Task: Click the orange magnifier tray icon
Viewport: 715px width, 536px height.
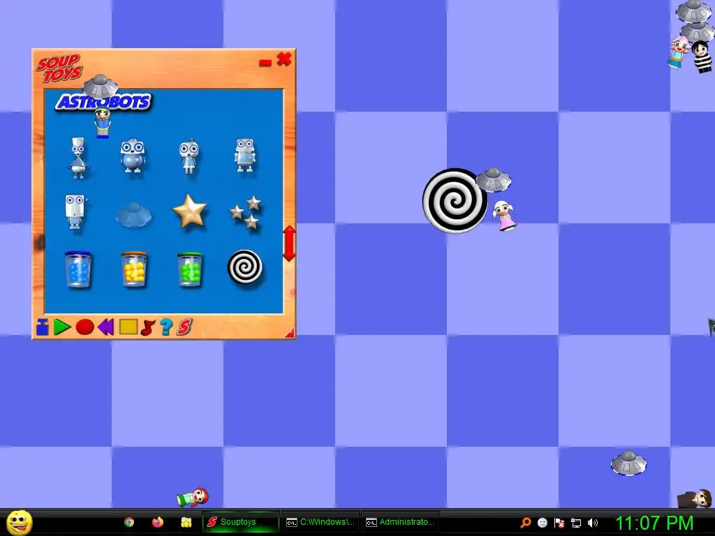Action: pyautogui.click(x=525, y=522)
